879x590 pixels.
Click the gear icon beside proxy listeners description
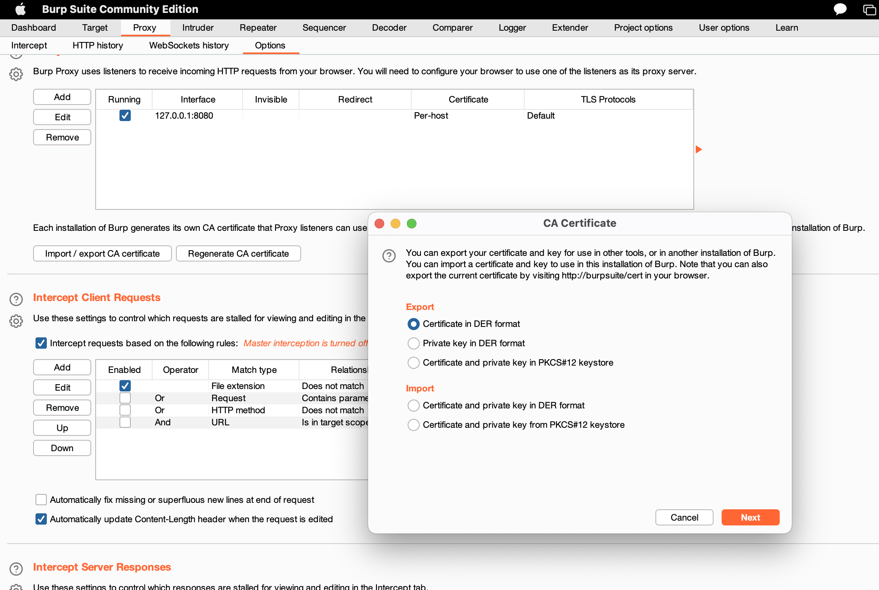tap(16, 74)
